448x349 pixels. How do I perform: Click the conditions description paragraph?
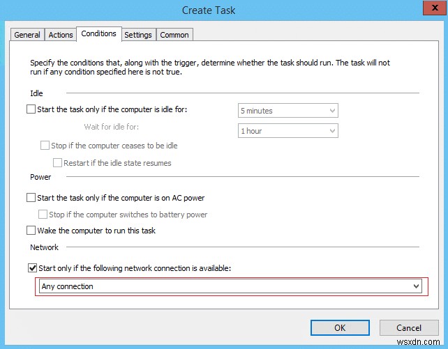pyautogui.click(x=210, y=68)
